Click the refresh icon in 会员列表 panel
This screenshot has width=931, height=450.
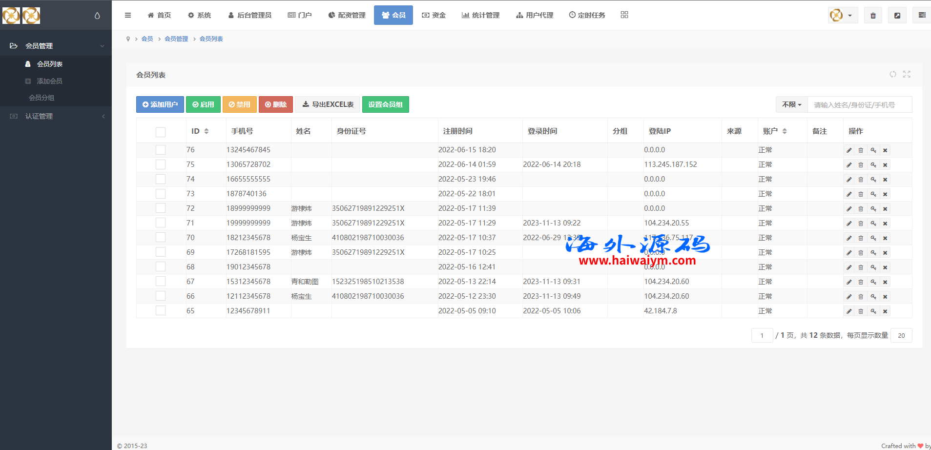click(892, 74)
